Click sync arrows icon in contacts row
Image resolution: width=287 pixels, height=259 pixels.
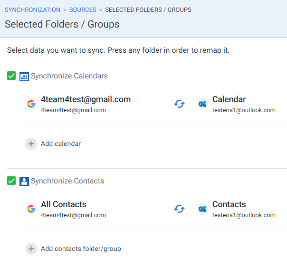pyautogui.click(x=179, y=209)
